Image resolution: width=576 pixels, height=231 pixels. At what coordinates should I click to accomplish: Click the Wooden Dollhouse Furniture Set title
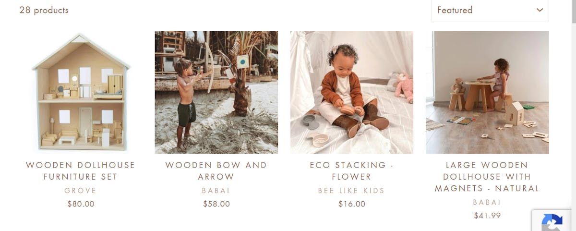81,171
